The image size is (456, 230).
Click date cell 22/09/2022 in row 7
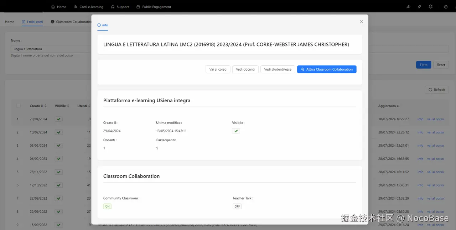coord(38,198)
